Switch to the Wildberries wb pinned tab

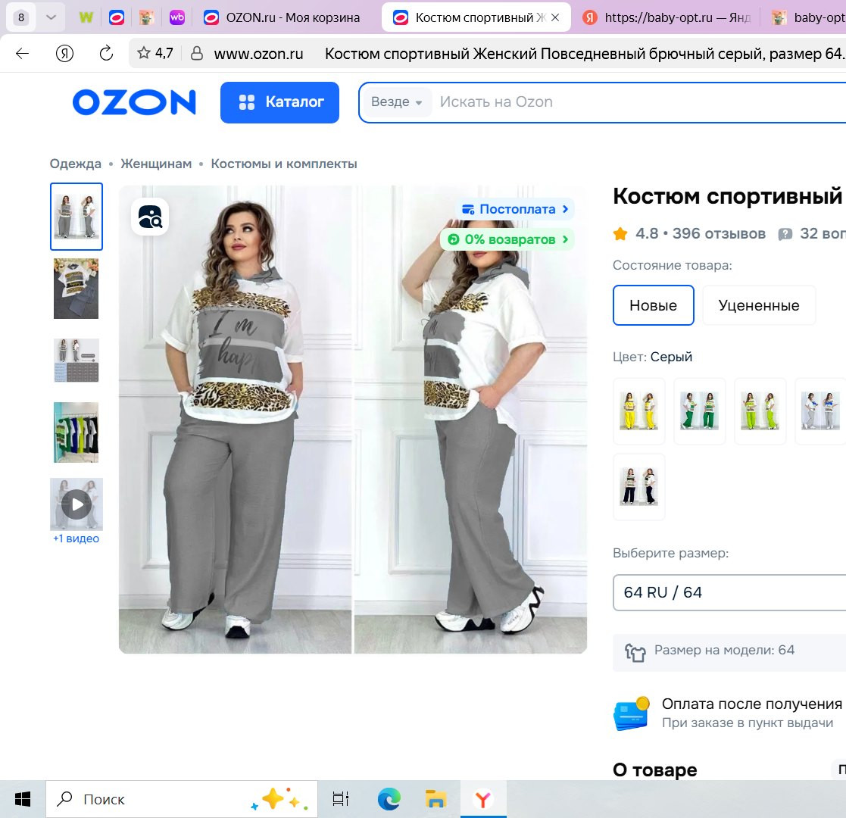tap(177, 18)
